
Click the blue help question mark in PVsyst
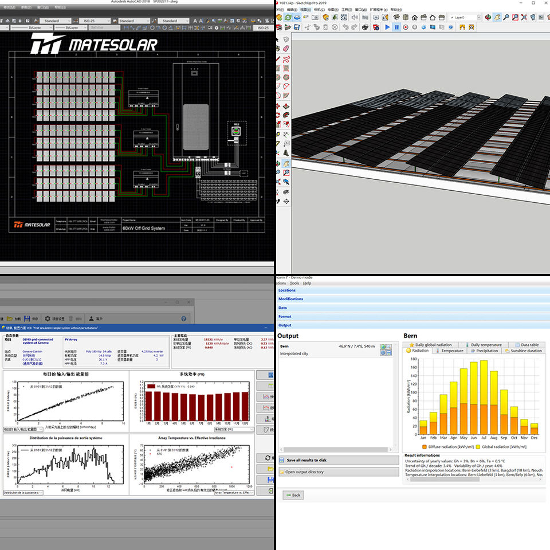pyautogui.click(x=184, y=319)
